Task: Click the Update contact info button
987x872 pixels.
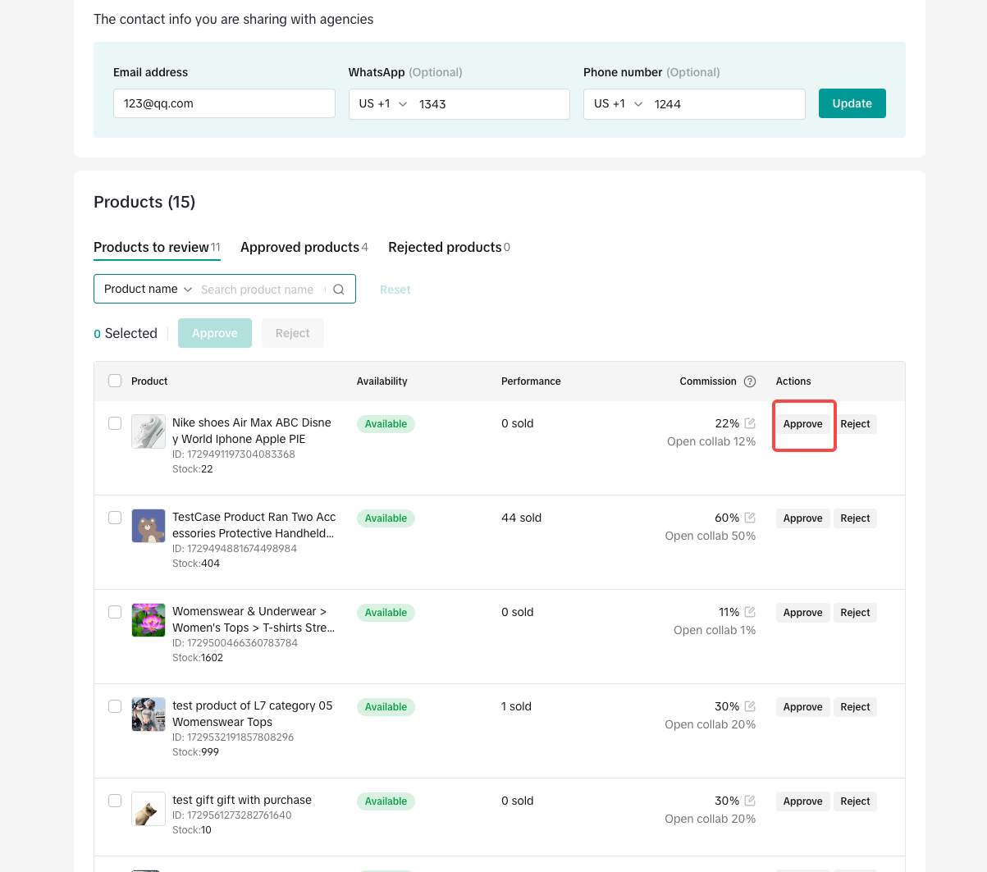Action: pyautogui.click(x=852, y=103)
